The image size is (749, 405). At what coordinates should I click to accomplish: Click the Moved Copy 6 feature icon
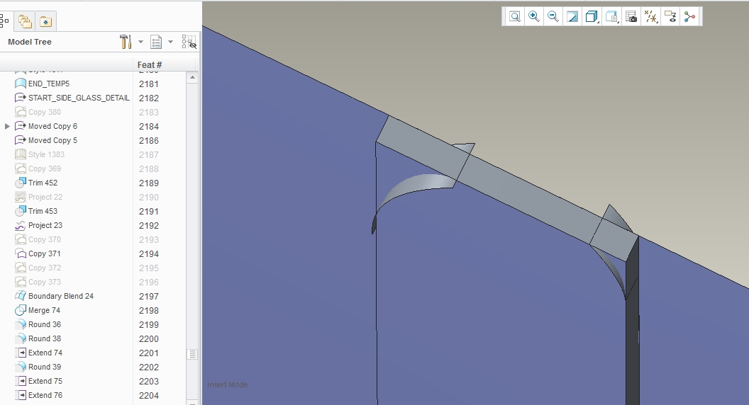20,126
